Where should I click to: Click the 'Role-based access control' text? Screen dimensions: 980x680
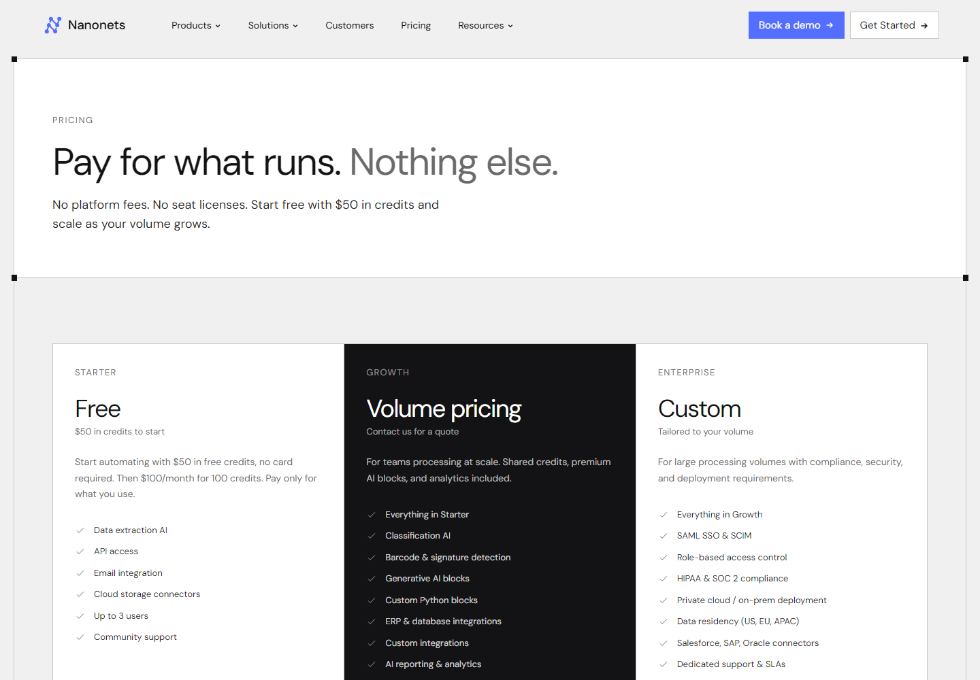(732, 558)
